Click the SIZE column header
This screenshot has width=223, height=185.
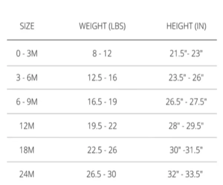click(x=27, y=26)
